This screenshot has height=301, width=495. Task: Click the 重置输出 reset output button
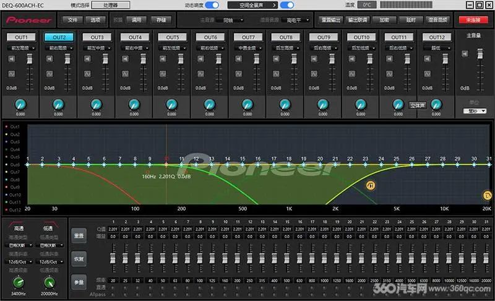(x=331, y=20)
